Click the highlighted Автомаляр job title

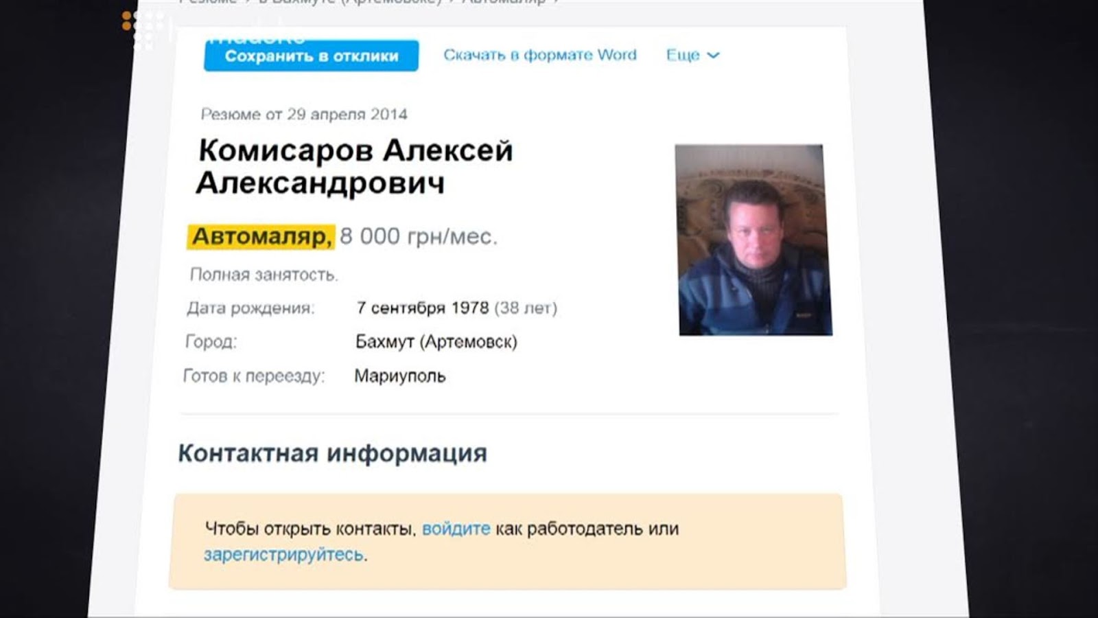tap(261, 236)
